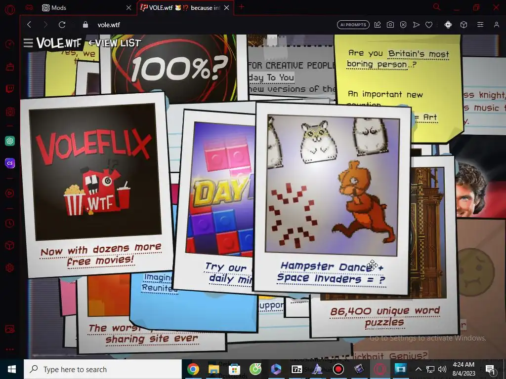Open the Windows Start menu
This screenshot has height=379, width=506.
point(12,369)
